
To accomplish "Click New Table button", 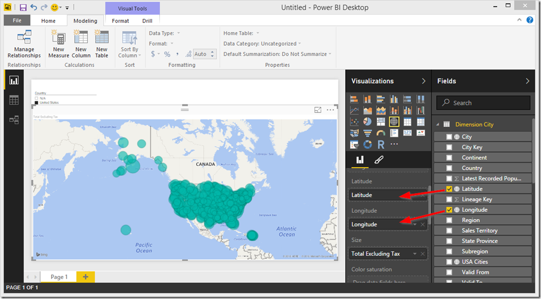I will [x=102, y=44].
